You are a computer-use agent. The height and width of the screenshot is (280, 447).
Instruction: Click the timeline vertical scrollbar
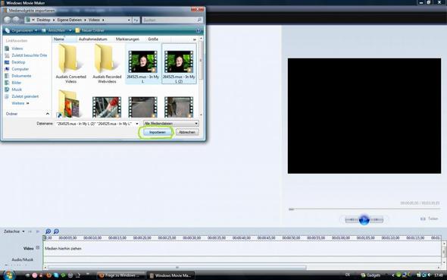[x=444, y=253]
